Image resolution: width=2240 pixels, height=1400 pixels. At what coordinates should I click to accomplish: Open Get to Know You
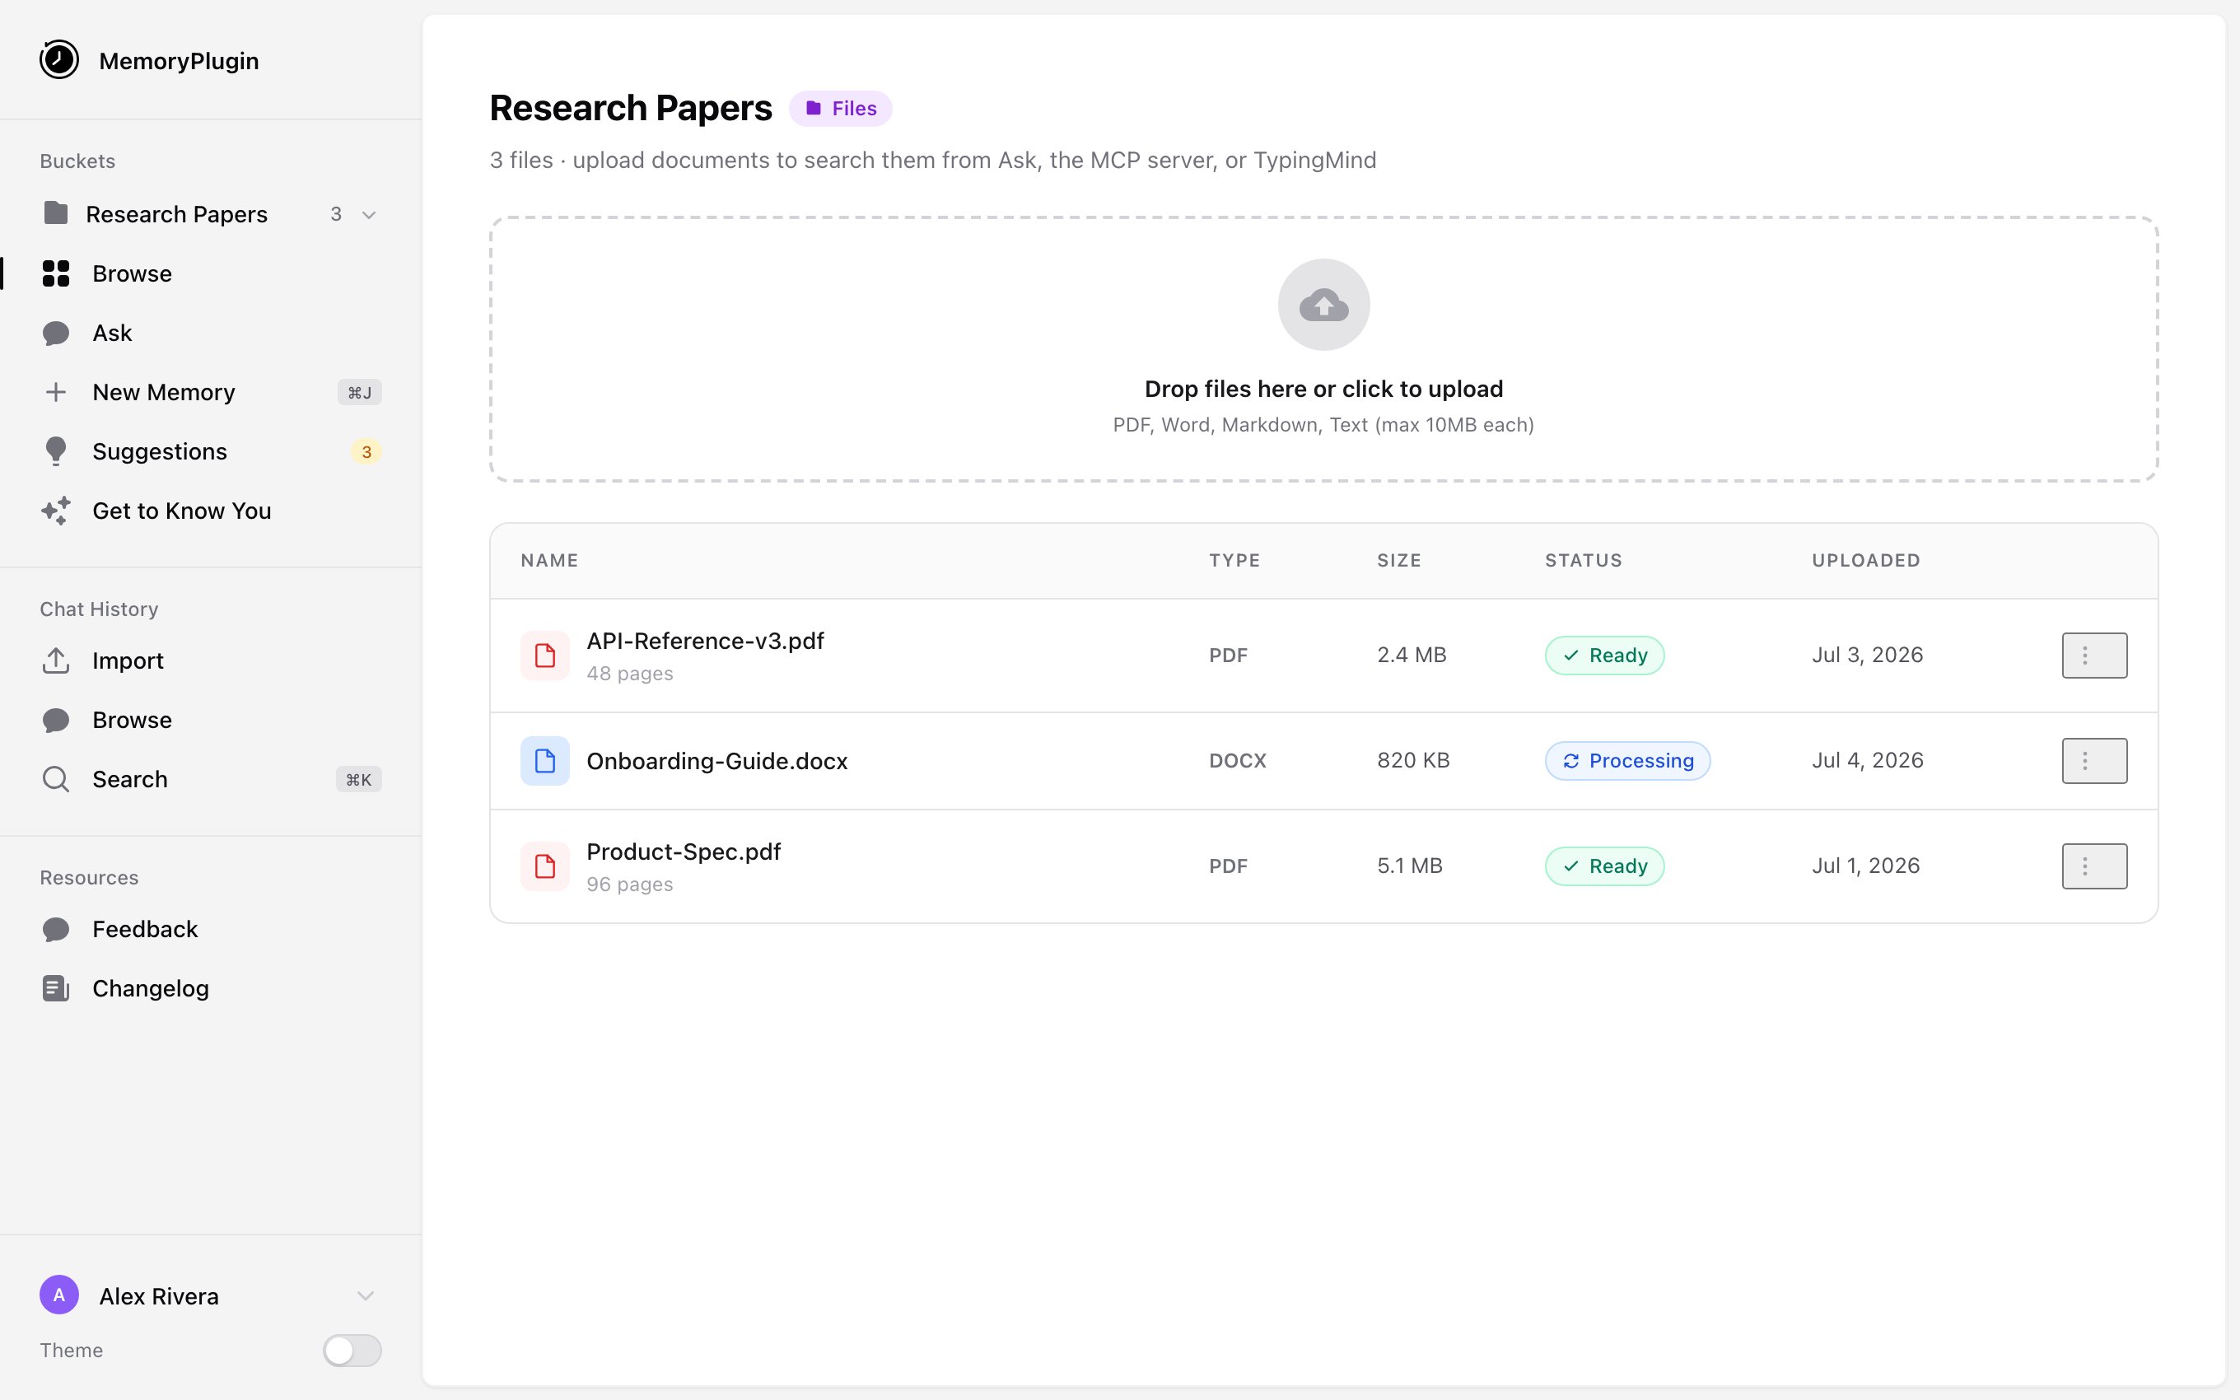coord(211,511)
